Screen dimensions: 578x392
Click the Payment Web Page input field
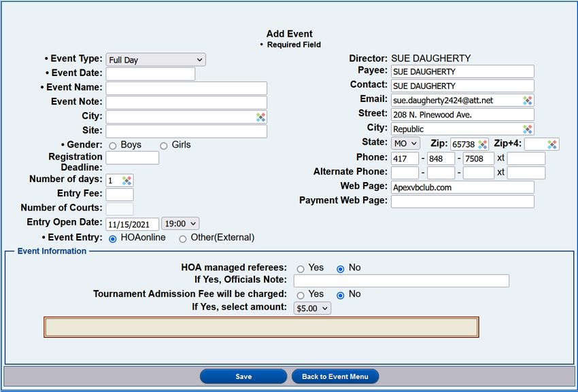coord(462,202)
